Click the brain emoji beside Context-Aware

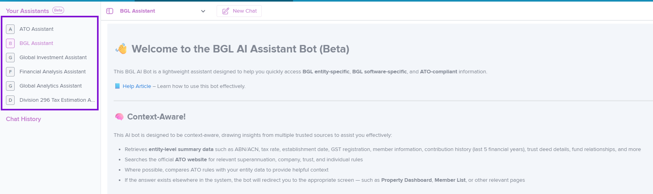[x=119, y=117]
